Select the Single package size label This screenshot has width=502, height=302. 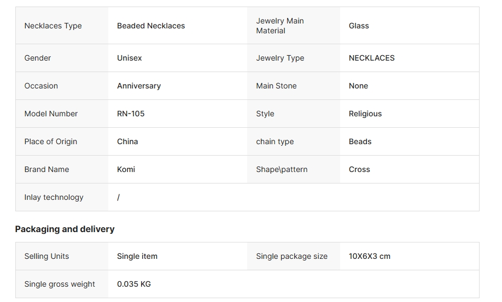point(291,256)
